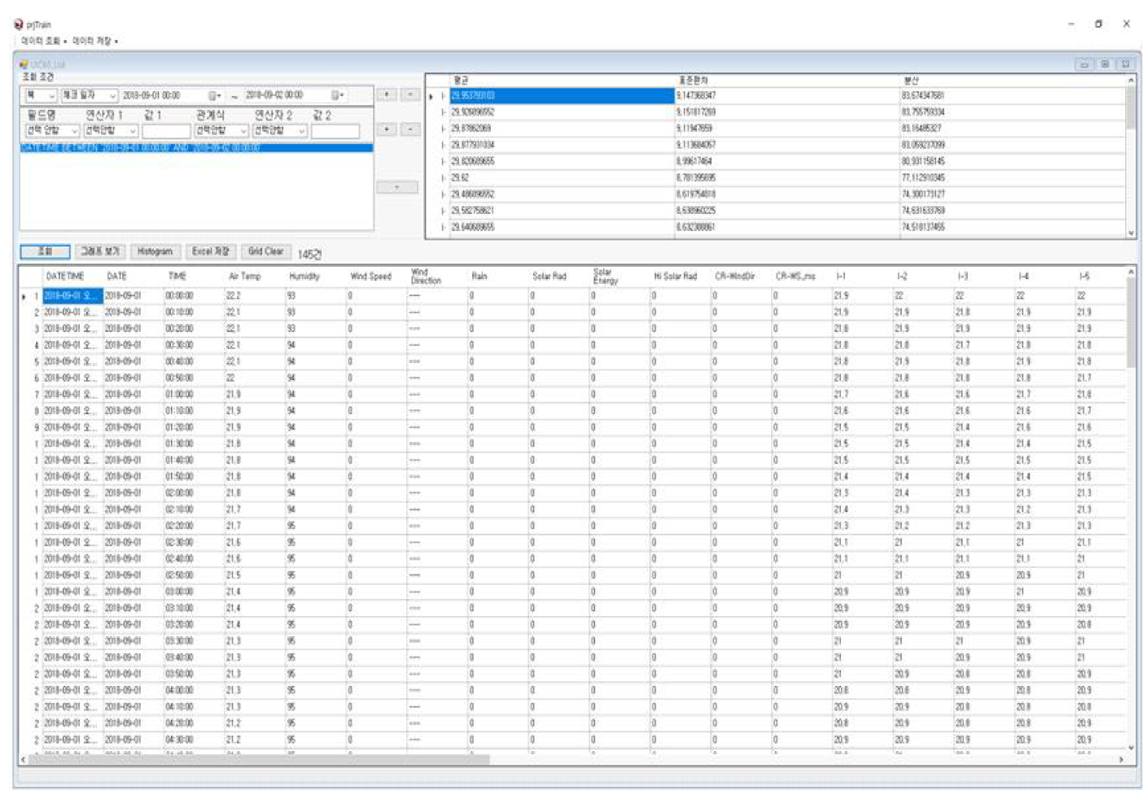Open the end date calendar picker icon
Screen dimensions: 1143x808
pyautogui.click(x=336, y=96)
